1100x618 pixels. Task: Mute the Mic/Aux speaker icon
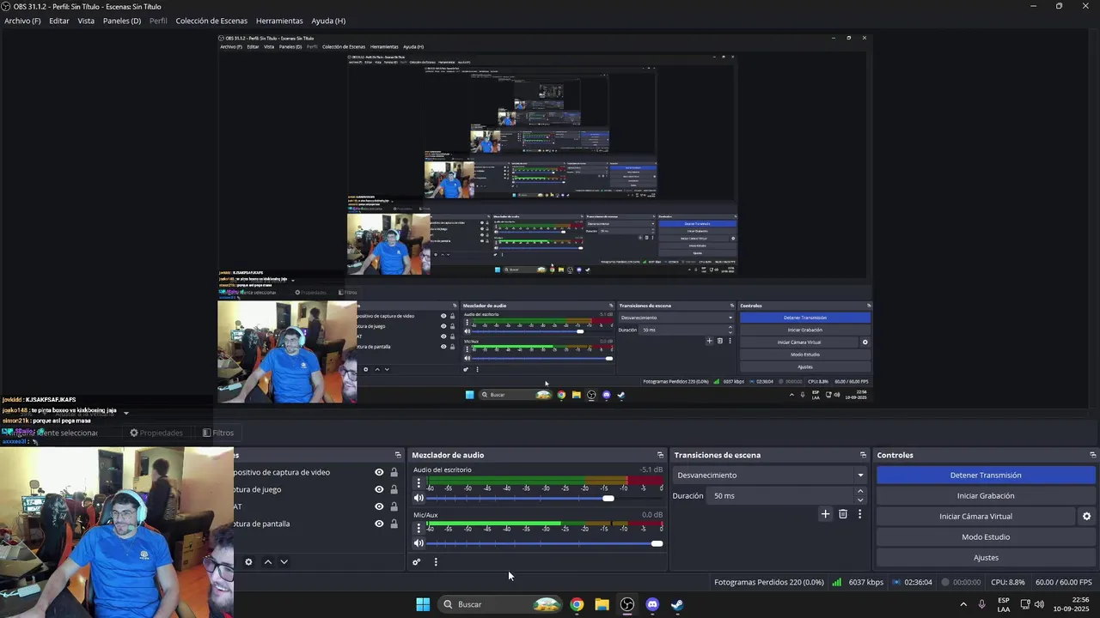(419, 543)
